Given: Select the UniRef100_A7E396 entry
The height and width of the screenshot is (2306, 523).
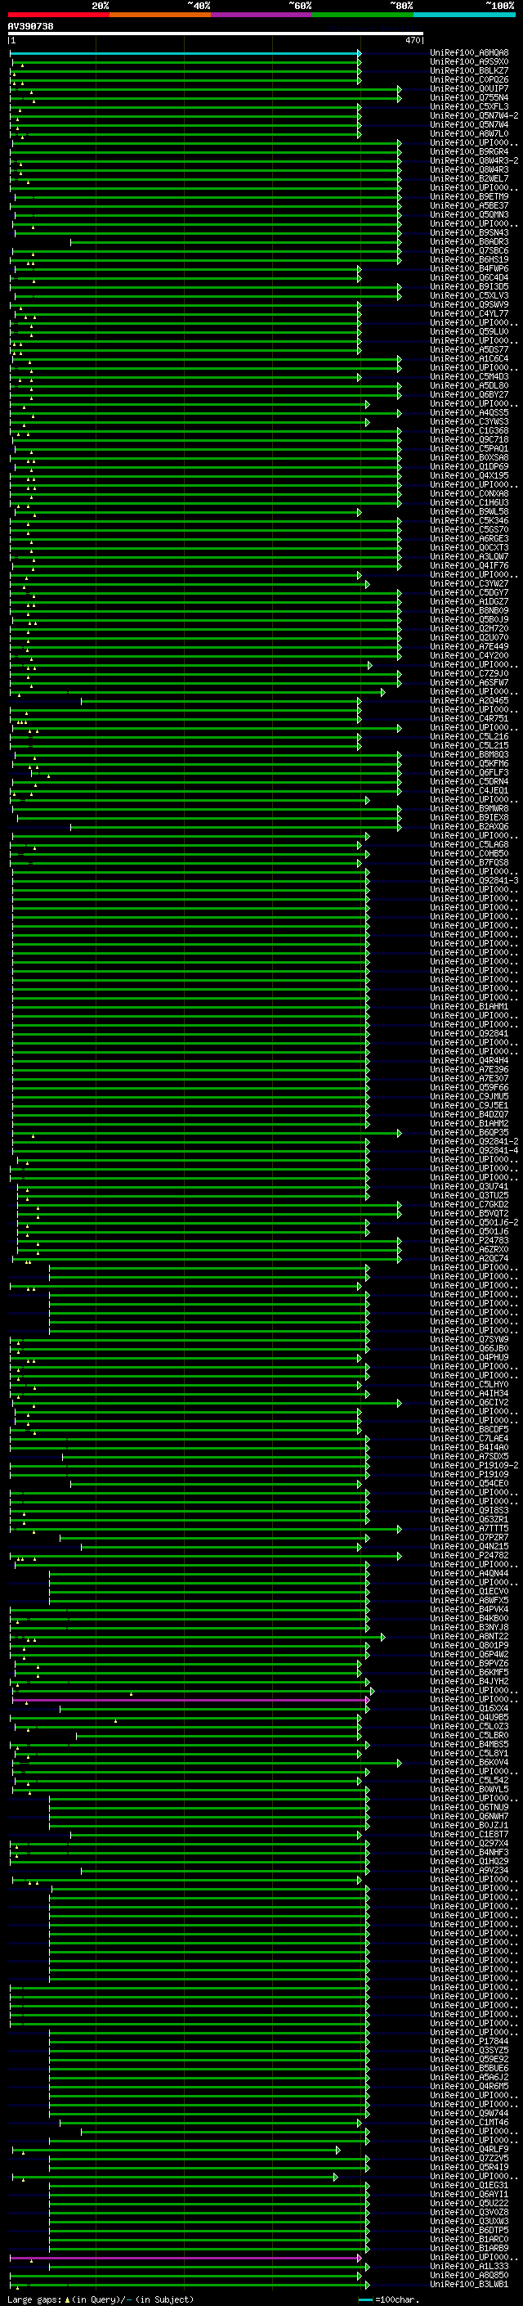Looking at the screenshot, I should point(469,1070).
